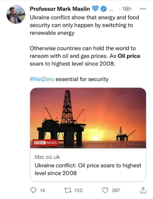Open the oil rig sunset image preview
The width and height of the screenshot is (153, 199).
(88, 118)
